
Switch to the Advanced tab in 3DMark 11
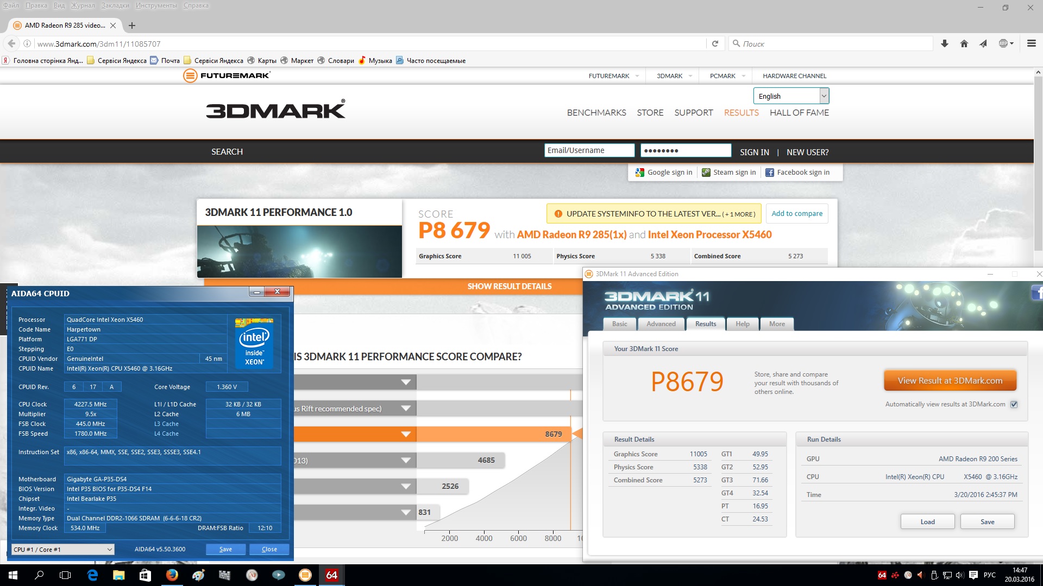point(661,324)
